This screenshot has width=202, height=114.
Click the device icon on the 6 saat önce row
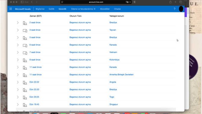25,45
